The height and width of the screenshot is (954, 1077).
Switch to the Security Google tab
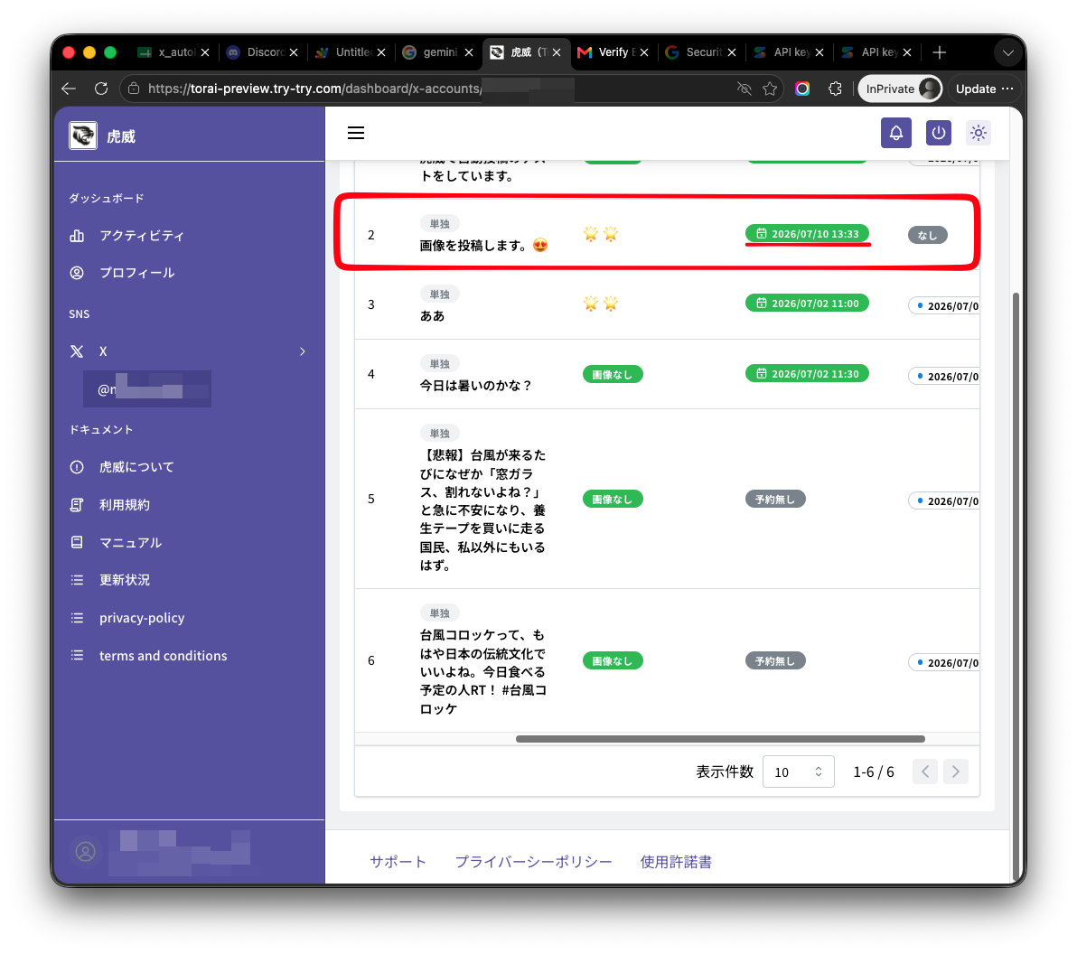(x=702, y=52)
